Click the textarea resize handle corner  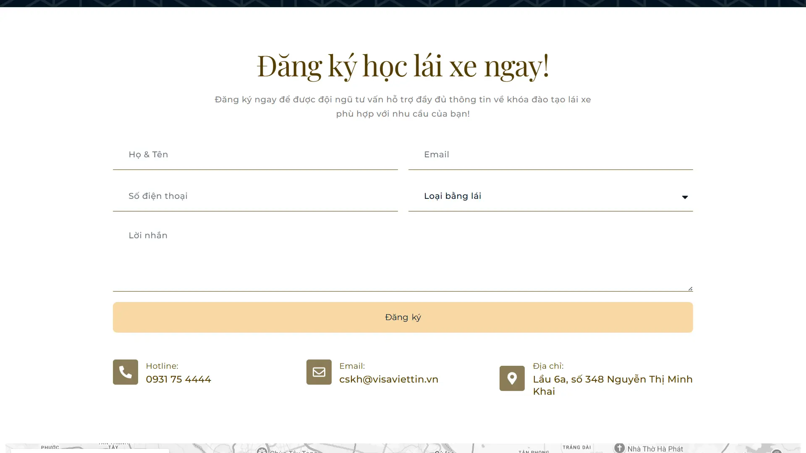[x=690, y=289]
